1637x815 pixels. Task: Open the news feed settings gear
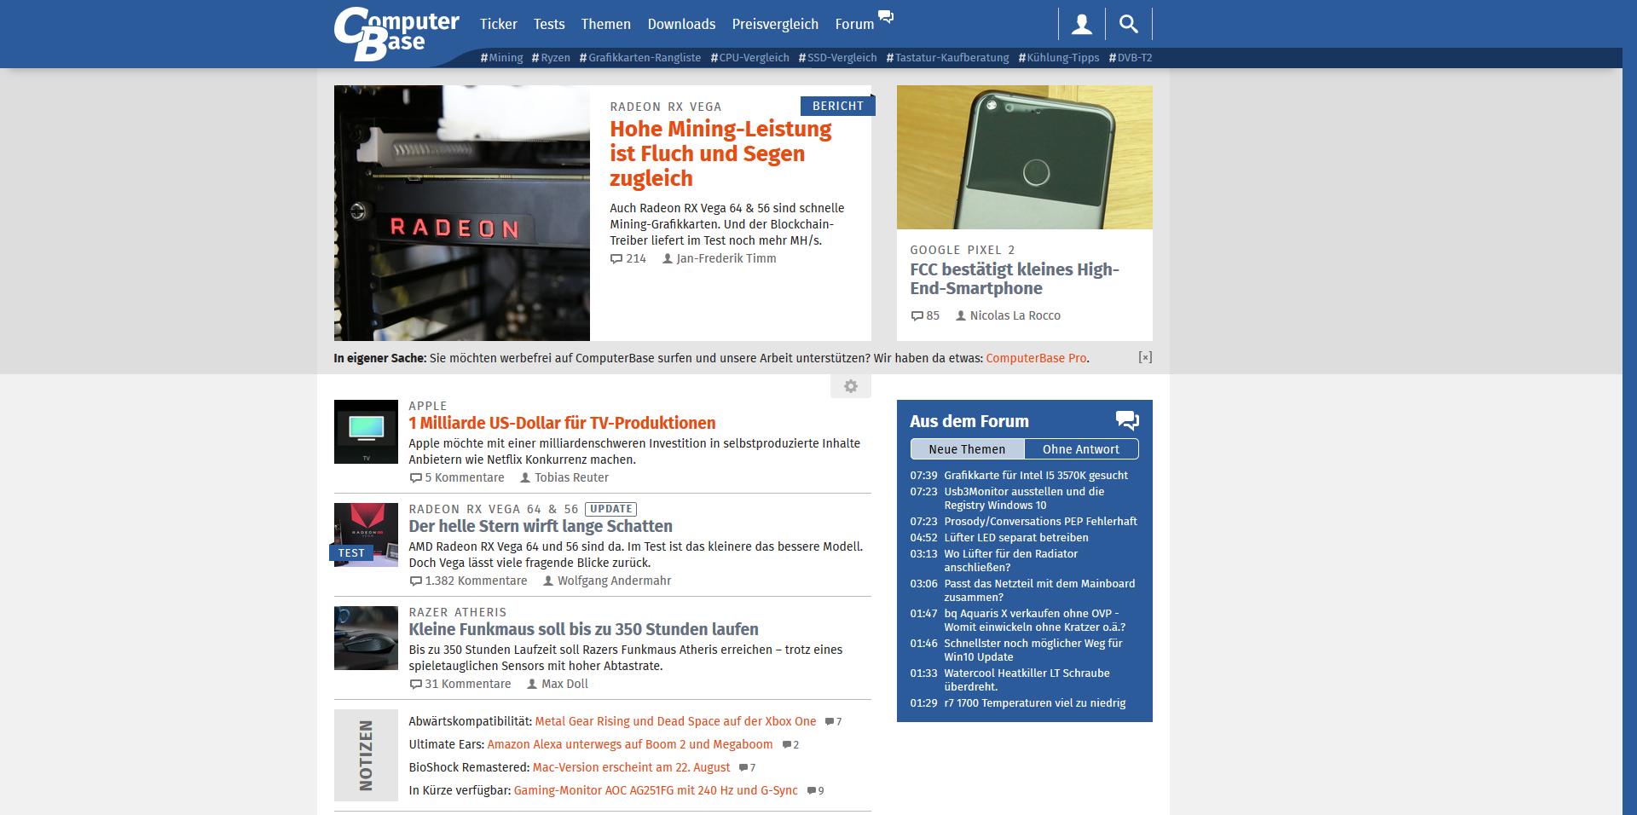851,386
